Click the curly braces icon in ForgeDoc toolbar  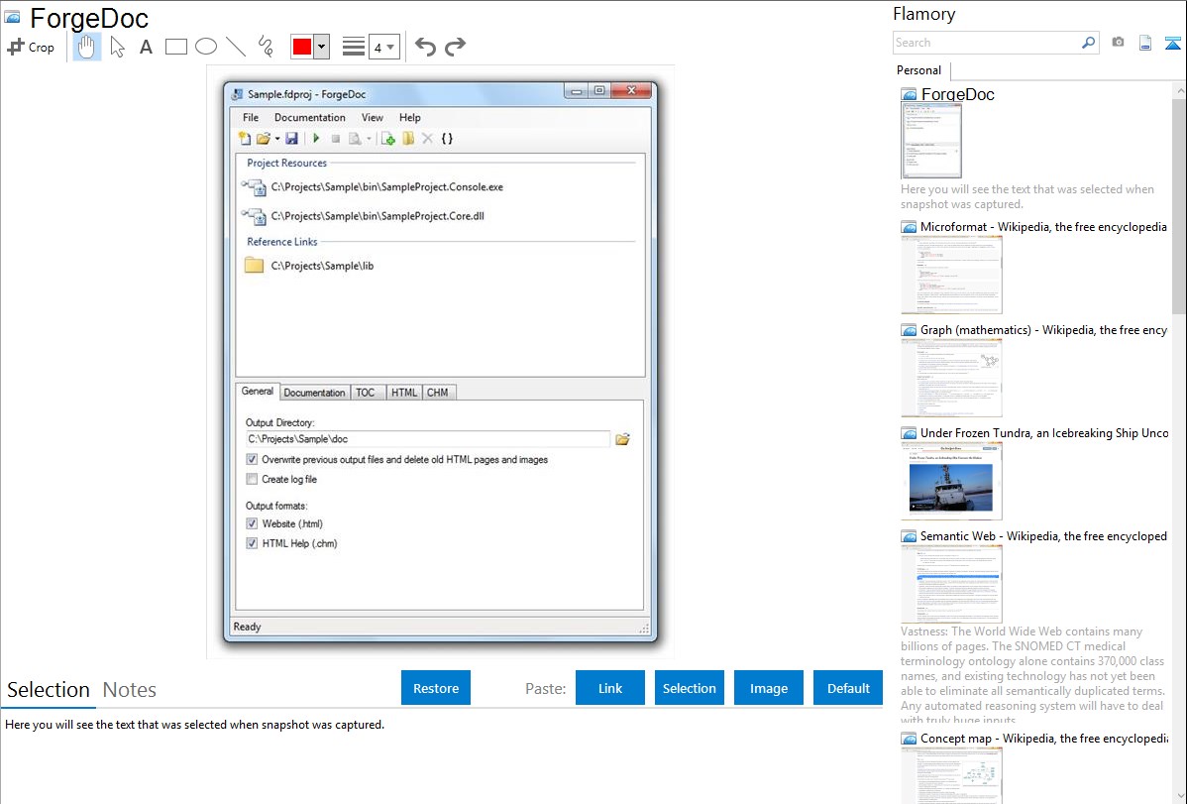coord(448,139)
